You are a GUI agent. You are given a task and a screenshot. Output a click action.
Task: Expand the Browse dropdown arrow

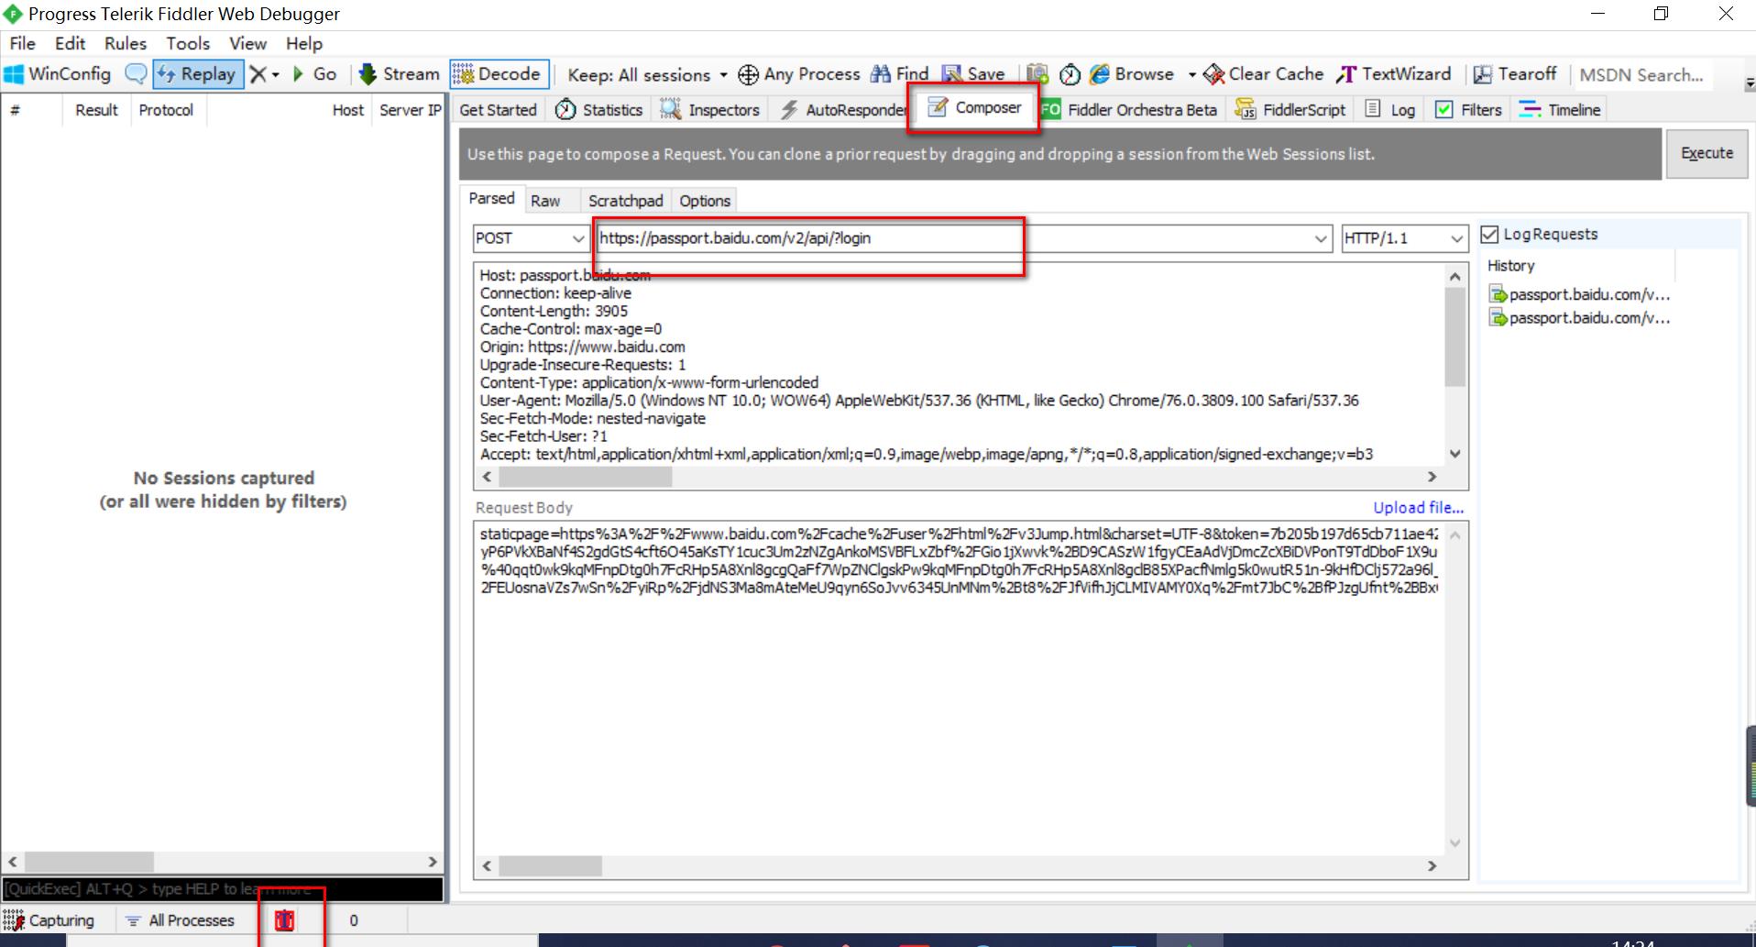[1191, 75]
